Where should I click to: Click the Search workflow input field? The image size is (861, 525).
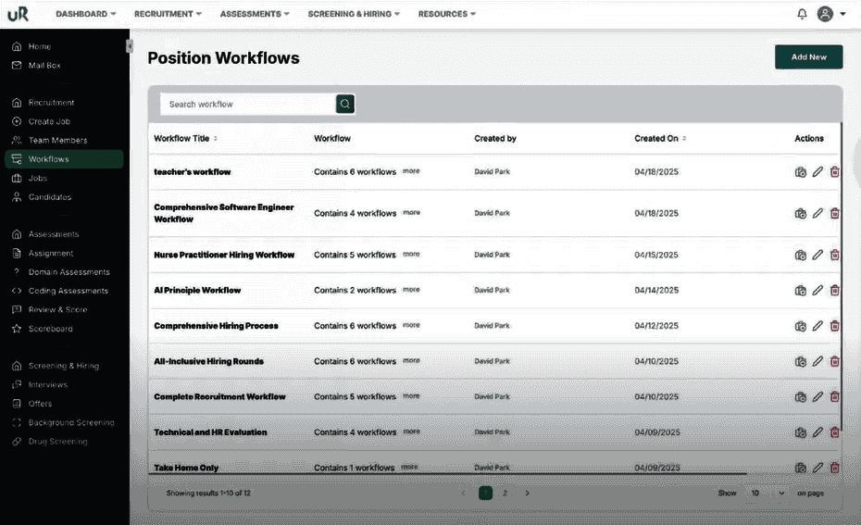click(x=247, y=104)
